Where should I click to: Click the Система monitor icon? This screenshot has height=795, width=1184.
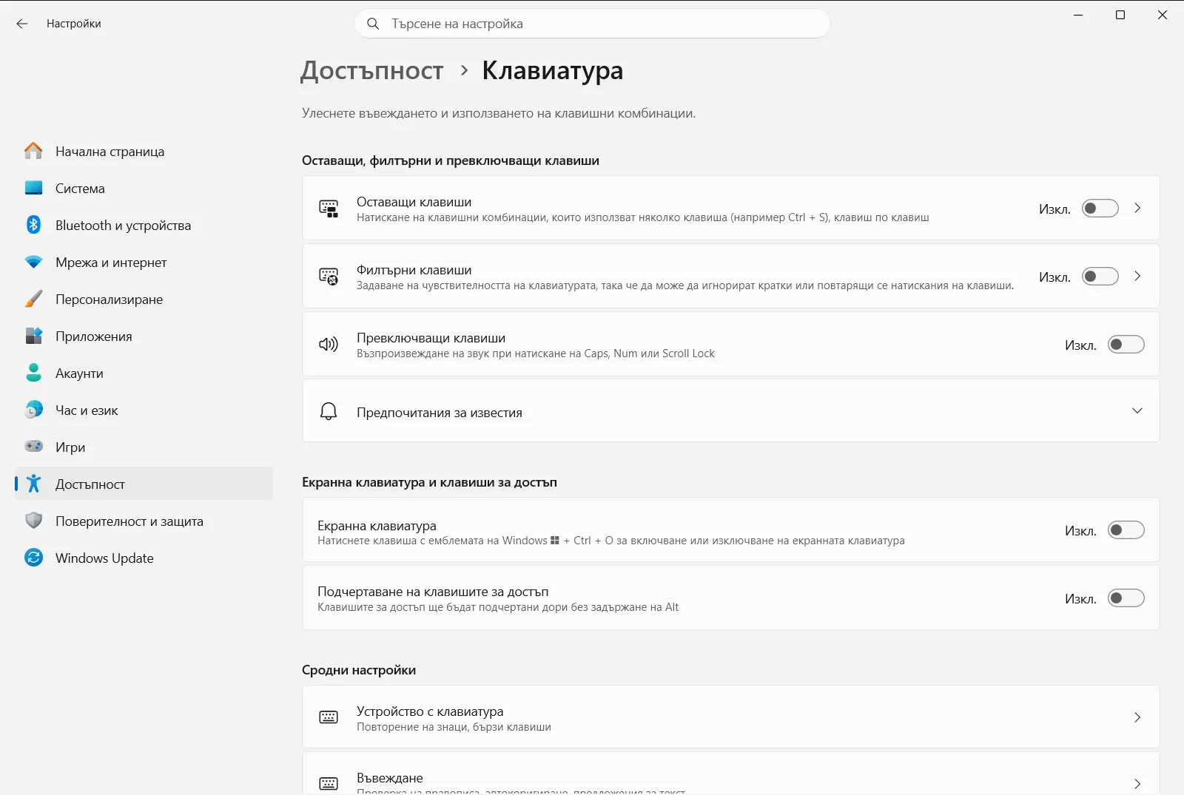33,188
